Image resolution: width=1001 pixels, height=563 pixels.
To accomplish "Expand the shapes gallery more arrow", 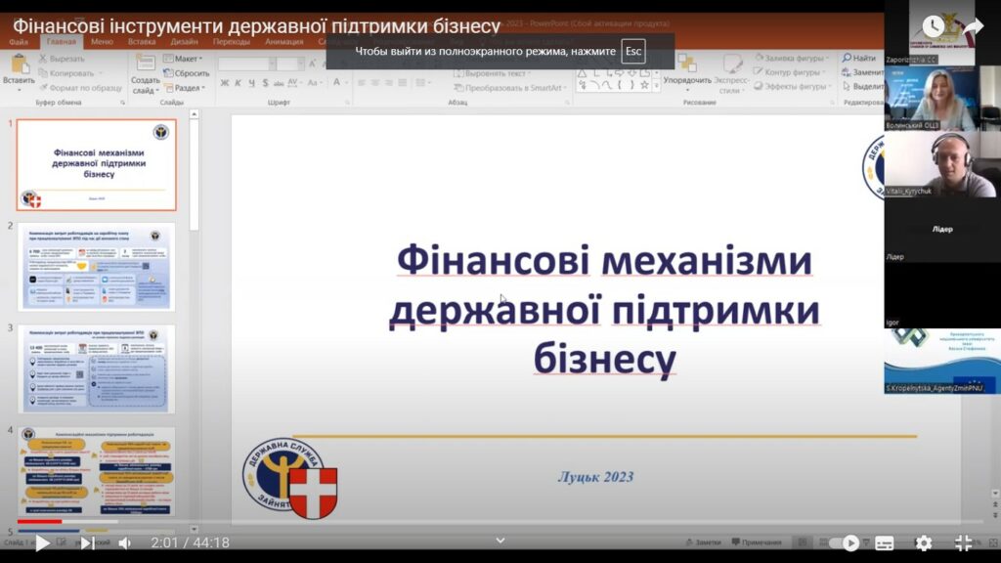I will pyautogui.click(x=657, y=86).
